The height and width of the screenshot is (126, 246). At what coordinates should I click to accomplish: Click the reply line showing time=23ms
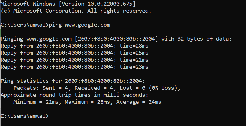point(75,67)
